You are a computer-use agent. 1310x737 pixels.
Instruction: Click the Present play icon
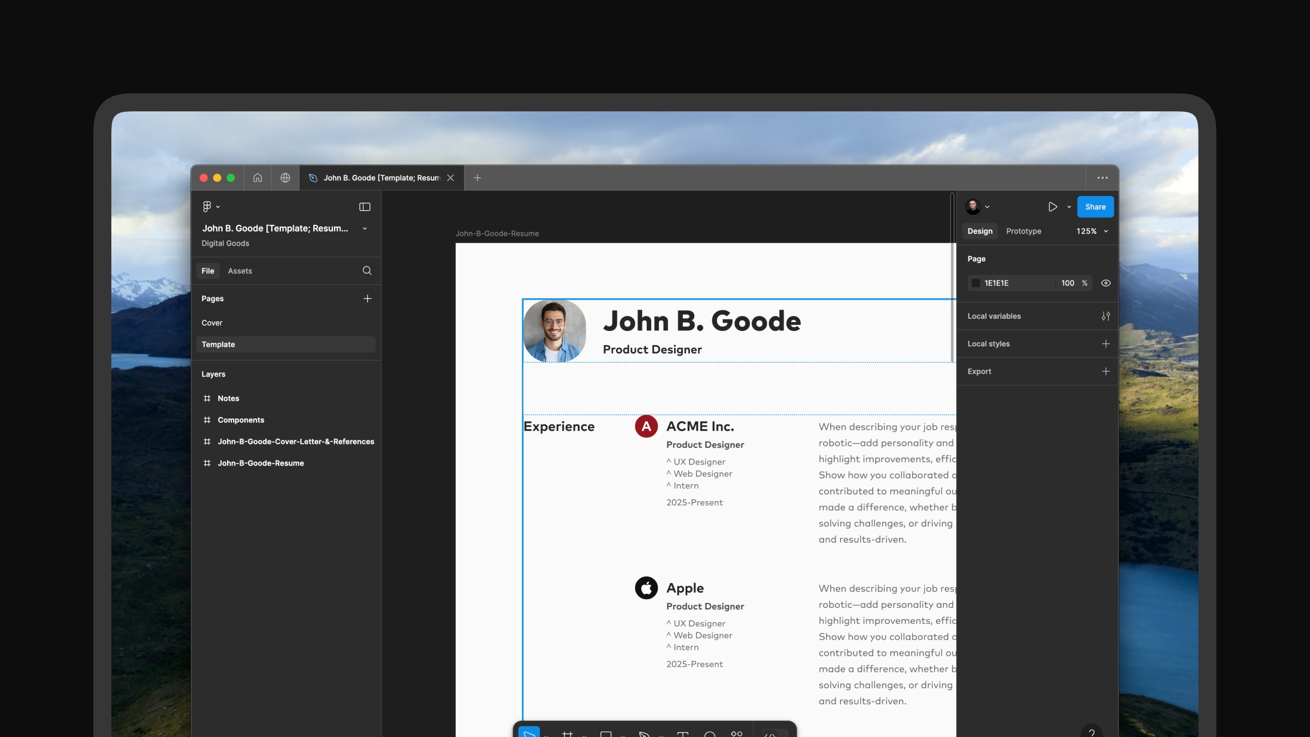(x=1052, y=207)
